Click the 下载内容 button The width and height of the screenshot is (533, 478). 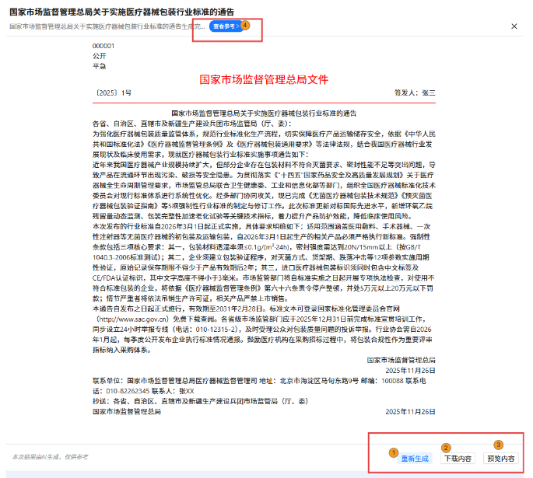pos(457,459)
